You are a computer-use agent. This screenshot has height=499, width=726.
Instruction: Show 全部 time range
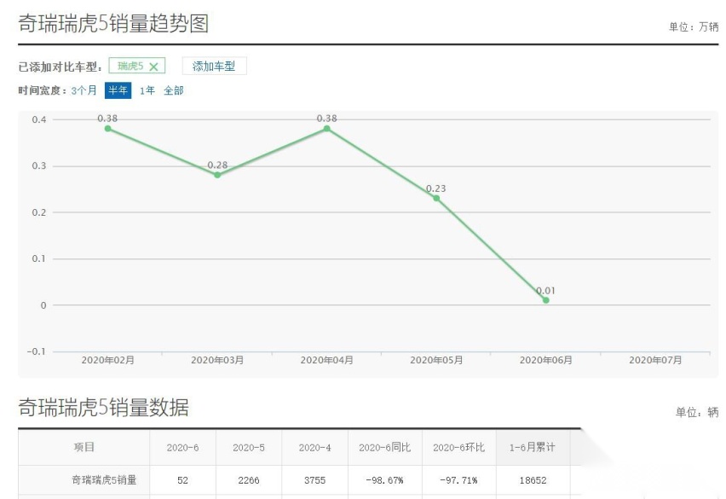point(174,90)
